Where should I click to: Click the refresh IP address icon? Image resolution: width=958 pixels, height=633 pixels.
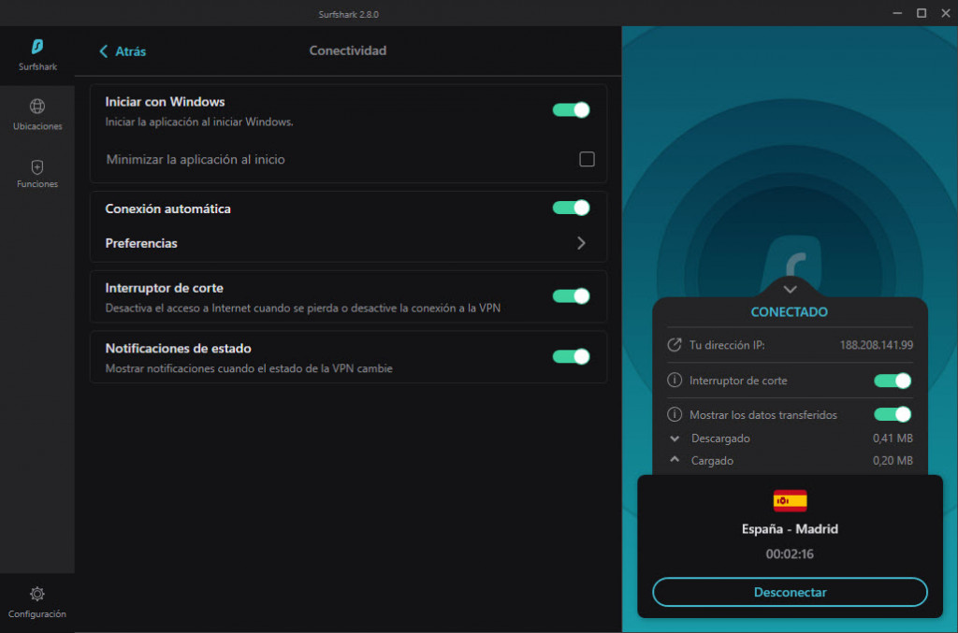coord(674,345)
